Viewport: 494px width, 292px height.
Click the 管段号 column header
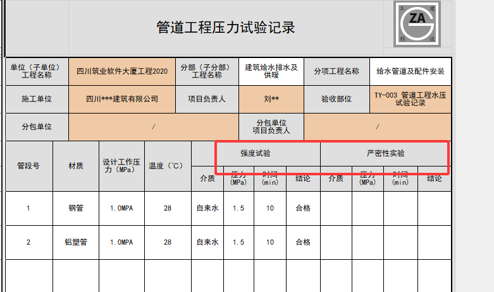[x=28, y=166]
